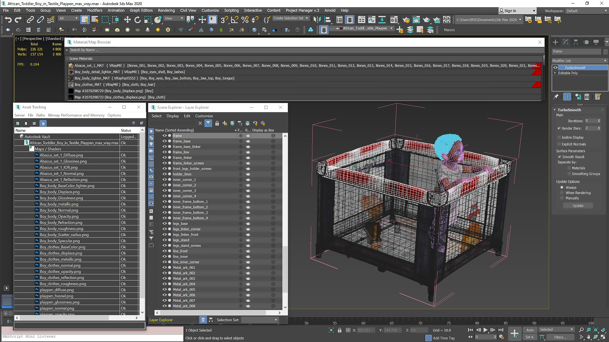Open the Create tab plus icon in Command Panel
This screenshot has width=609, height=342.
(x=555, y=42)
